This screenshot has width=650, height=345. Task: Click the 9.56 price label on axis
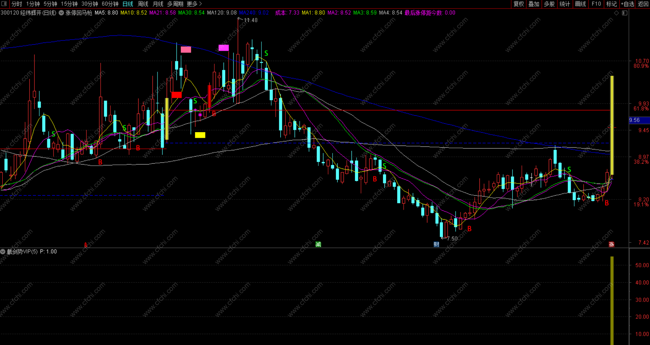635,120
